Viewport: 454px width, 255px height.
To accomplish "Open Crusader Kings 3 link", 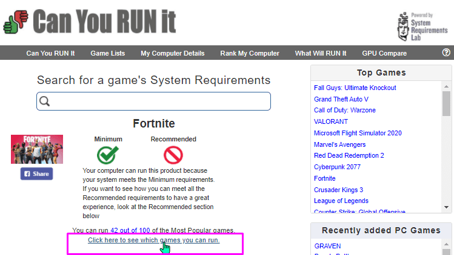I will [338, 190].
